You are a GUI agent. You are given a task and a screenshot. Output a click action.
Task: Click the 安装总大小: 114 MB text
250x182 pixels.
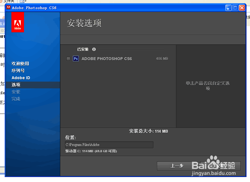click(x=148, y=131)
